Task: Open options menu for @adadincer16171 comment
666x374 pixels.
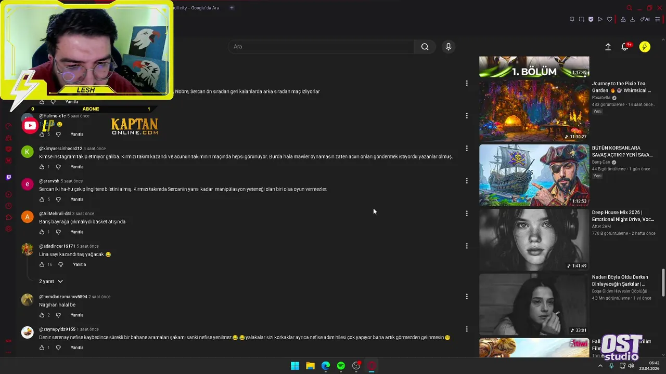Action: [467, 246]
